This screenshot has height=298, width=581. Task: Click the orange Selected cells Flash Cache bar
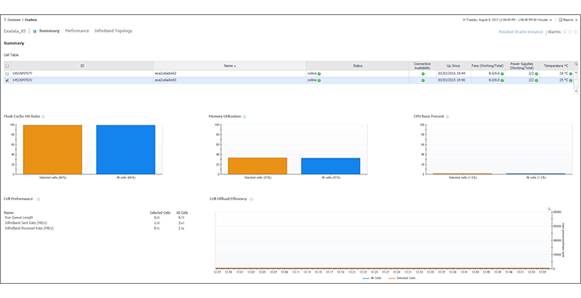[x=52, y=150]
